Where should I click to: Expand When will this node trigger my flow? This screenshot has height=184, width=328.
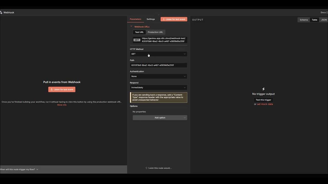click(x=19, y=169)
